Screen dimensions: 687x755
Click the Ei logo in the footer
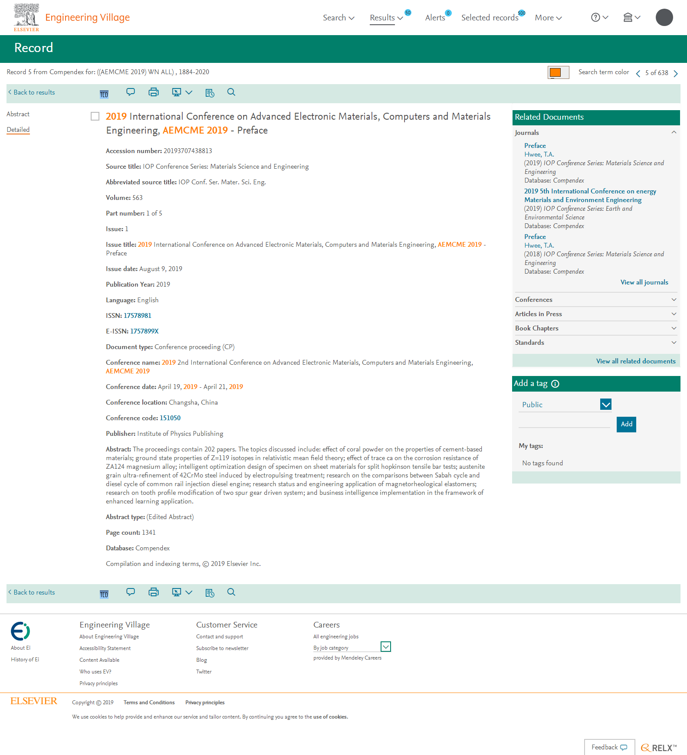20,631
